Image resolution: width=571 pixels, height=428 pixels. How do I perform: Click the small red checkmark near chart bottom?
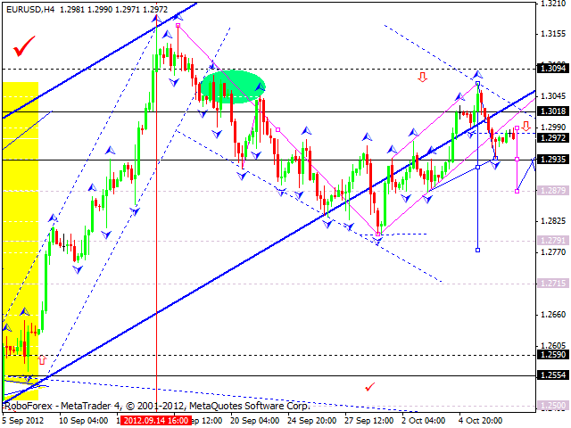(x=369, y=386)
